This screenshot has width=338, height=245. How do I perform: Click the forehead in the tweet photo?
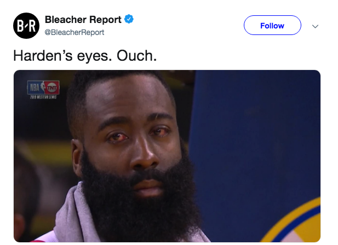134,101
